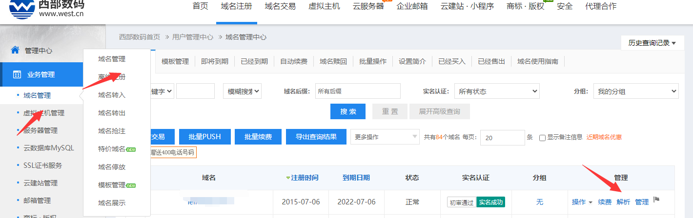This screenshot has width=693, height=218.
Task: Click the 实名成功 green badge
Action: tap(490, 202)
